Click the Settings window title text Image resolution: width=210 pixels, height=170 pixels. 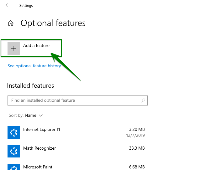pos(26,6)
